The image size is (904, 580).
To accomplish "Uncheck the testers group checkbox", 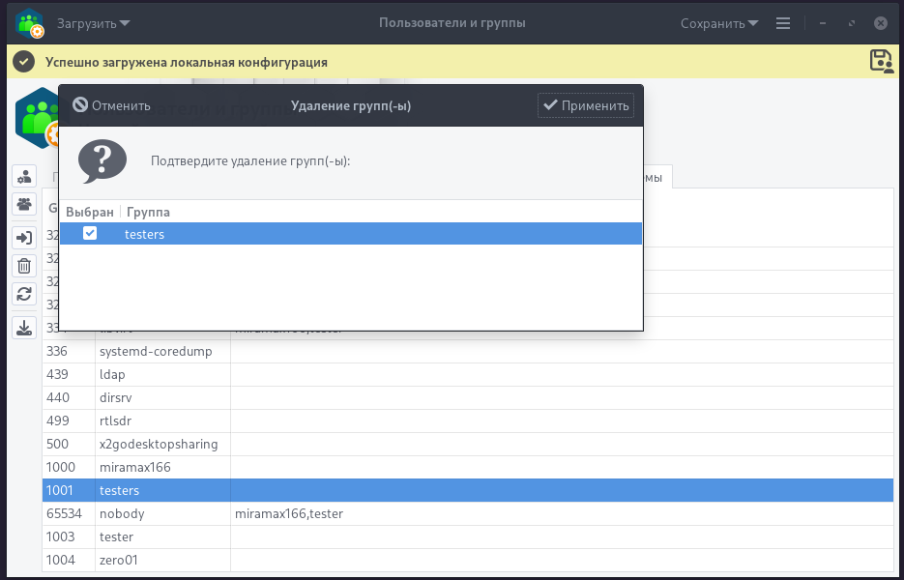I will pos(90,233).
